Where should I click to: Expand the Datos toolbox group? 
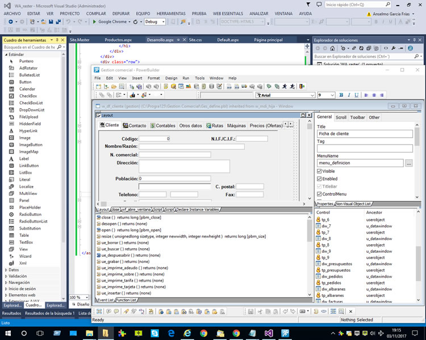6,270
